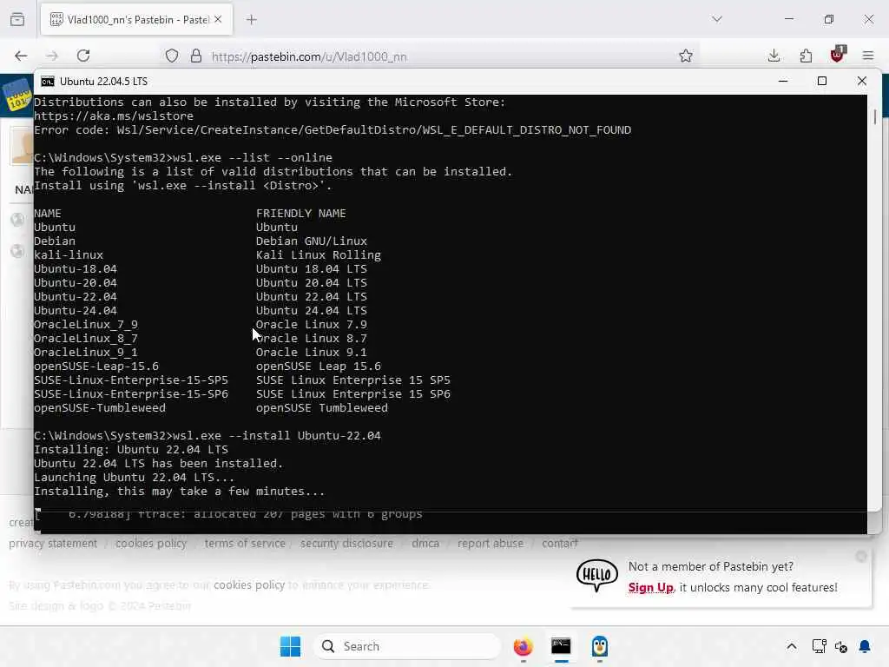This screenshot has width=889, height=667.
Task: Click 'Oracle Linux 9.1' friendly name
Action: pyautogui.click(x=312, y=353)
